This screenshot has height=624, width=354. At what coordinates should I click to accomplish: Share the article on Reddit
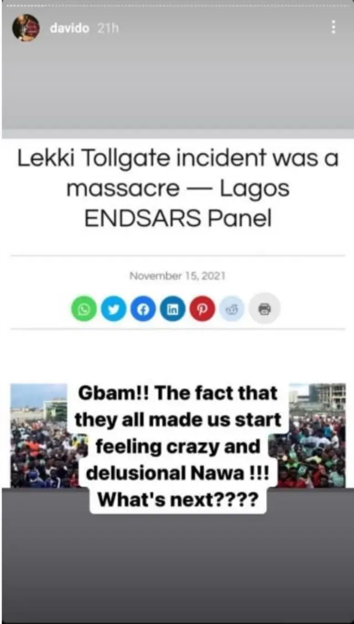[x=232, y=309]
